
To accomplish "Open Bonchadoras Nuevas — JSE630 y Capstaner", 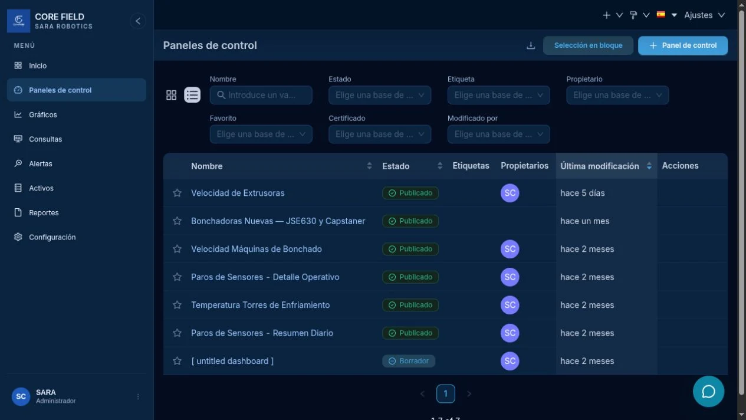I will 278,221.
